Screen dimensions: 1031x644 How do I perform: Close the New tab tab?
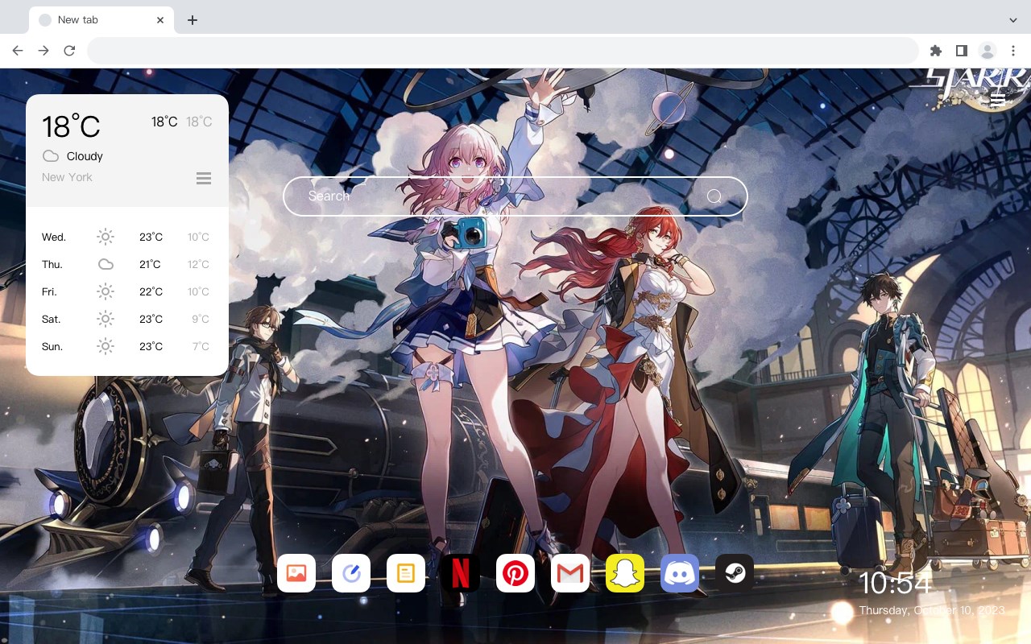161,20
